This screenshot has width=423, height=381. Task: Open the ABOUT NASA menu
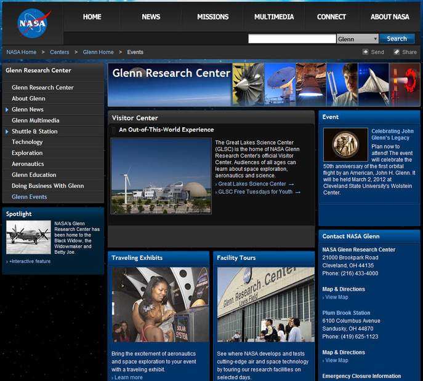pos(390,17)
